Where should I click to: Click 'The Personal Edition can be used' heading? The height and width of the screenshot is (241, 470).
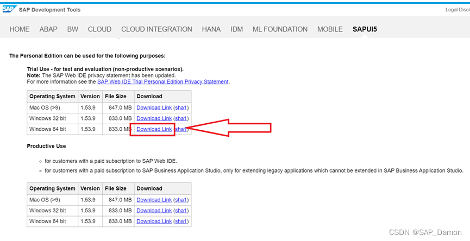[x=87, y=56]
